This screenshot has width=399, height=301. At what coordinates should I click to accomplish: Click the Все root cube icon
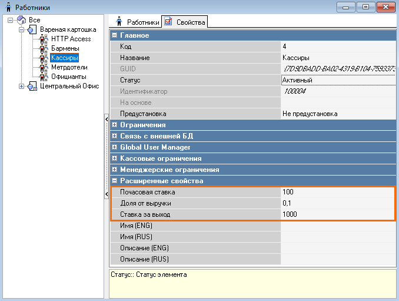pos(21,20)
